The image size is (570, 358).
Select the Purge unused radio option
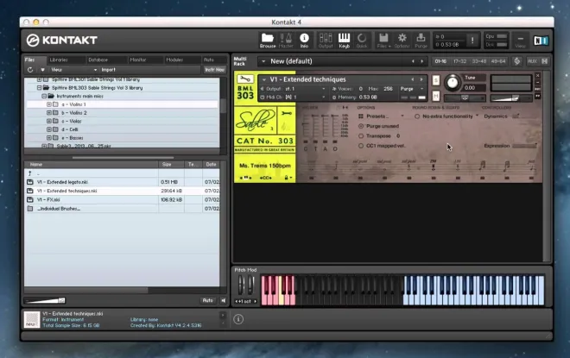coord(361,126)
